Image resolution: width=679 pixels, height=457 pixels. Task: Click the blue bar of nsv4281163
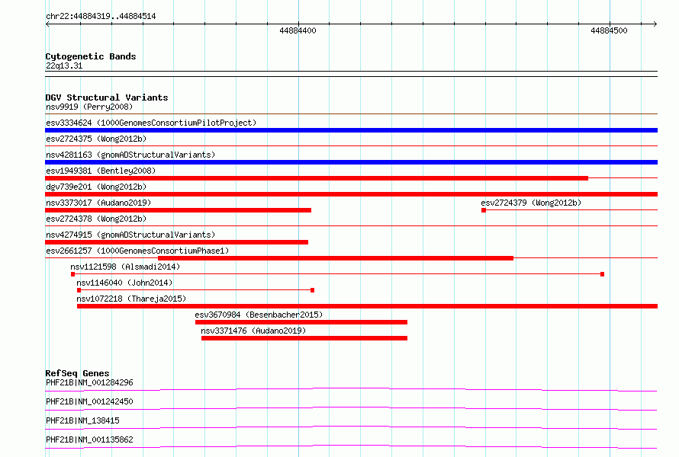(x=351, y=162)
